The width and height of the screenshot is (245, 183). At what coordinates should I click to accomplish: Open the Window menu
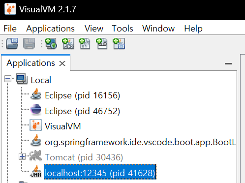(x=158, y=29)
